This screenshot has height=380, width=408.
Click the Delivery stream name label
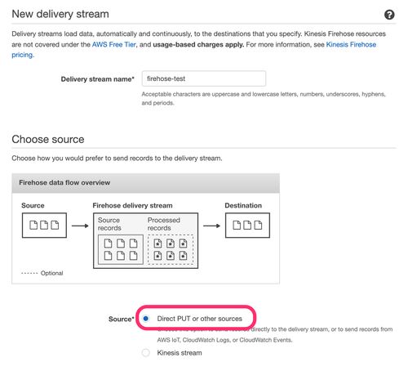[x=97, y=79]
